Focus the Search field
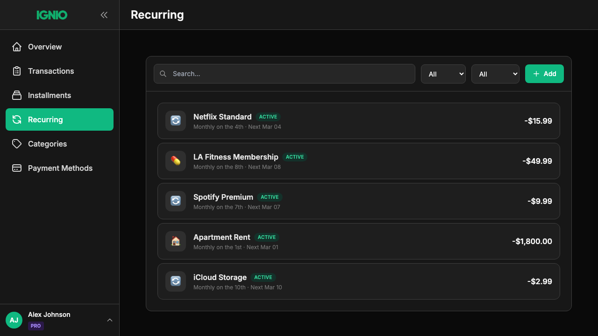598x336 pixels. click(x=285, y=74)
